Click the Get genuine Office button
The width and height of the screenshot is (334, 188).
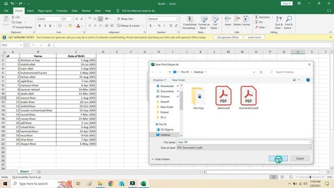228,37
